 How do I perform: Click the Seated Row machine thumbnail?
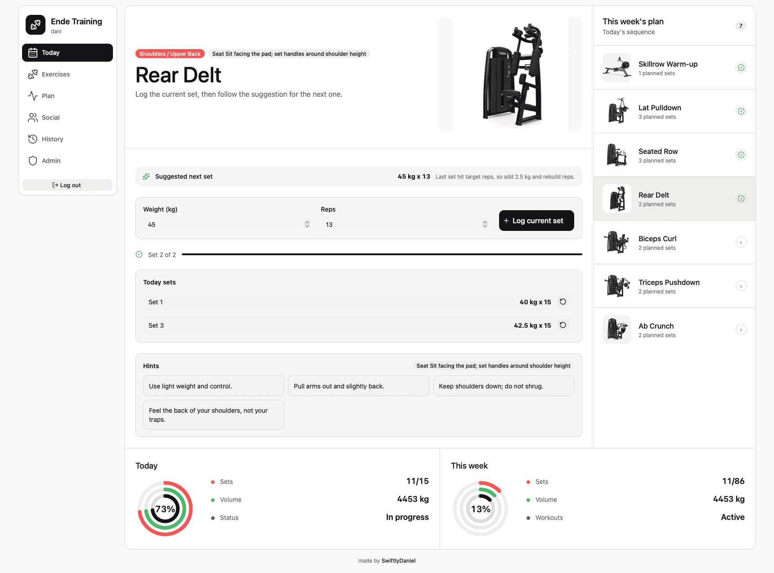[x=617, y=155]
